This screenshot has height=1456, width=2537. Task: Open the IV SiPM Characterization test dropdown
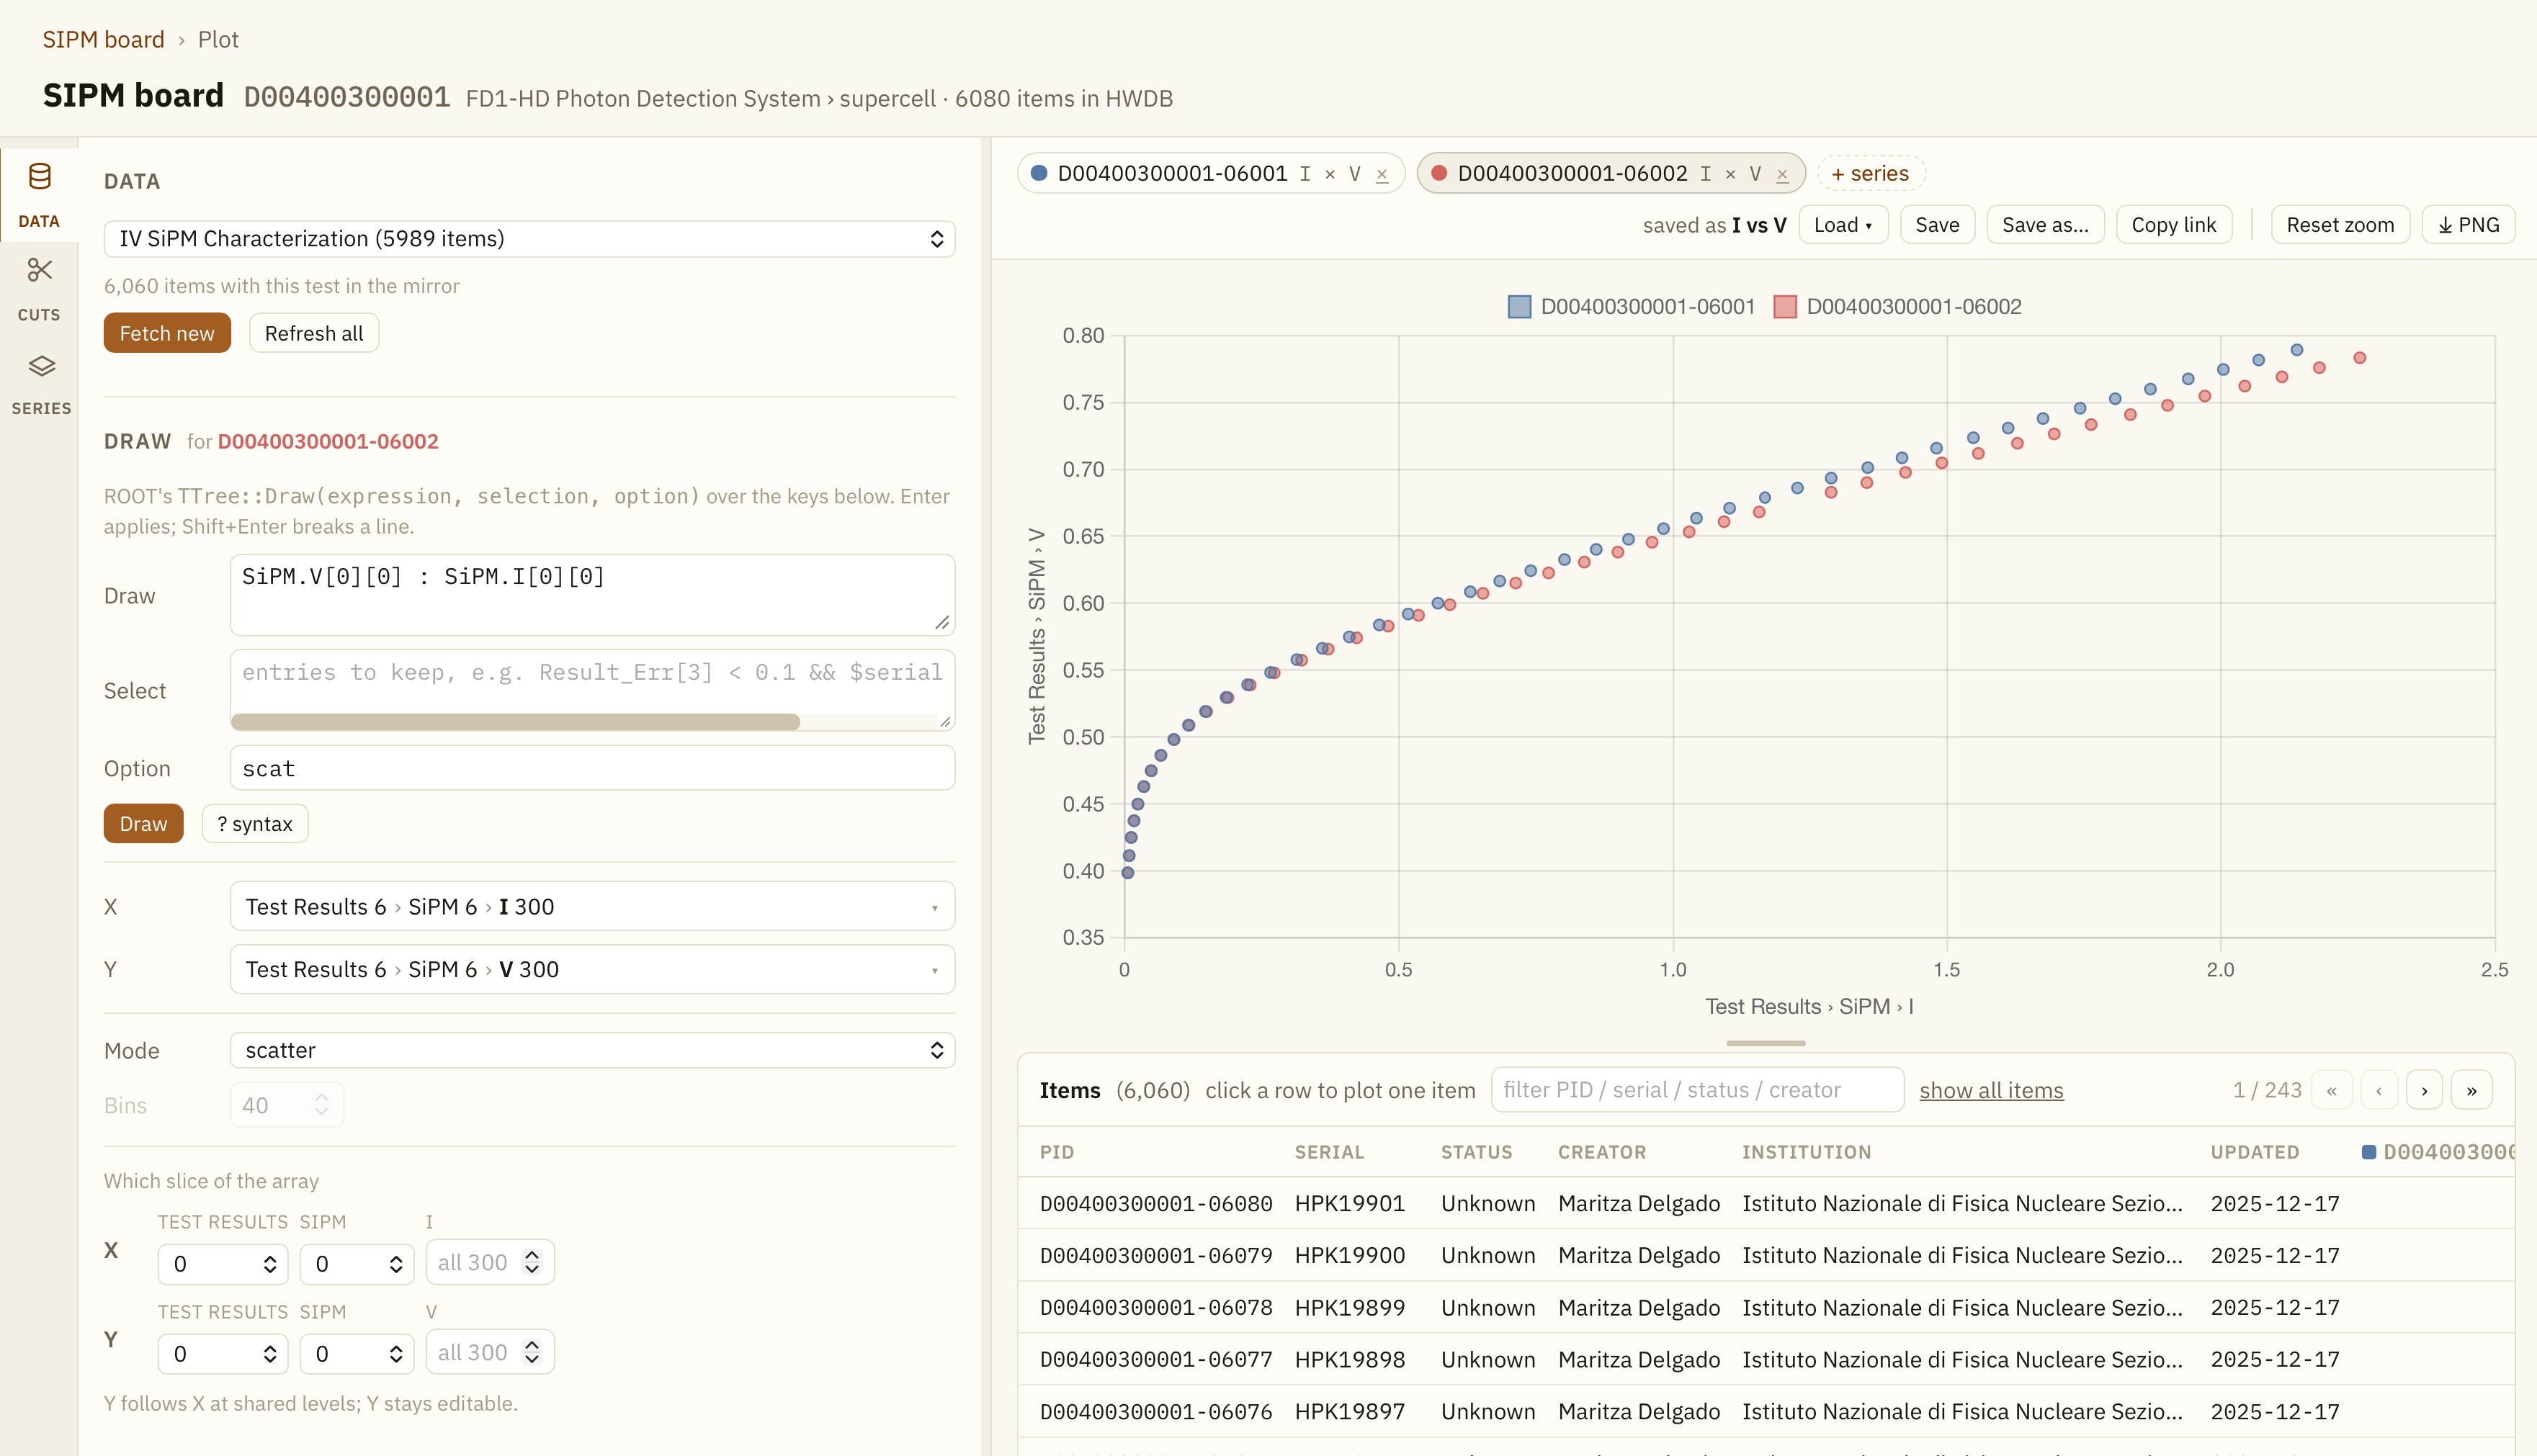click(529, 239)
